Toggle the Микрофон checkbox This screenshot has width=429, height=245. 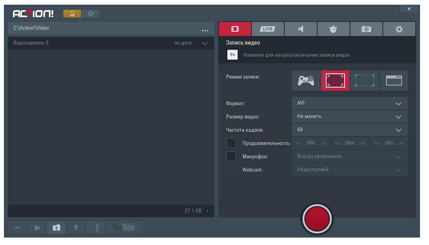click(231, 156)
